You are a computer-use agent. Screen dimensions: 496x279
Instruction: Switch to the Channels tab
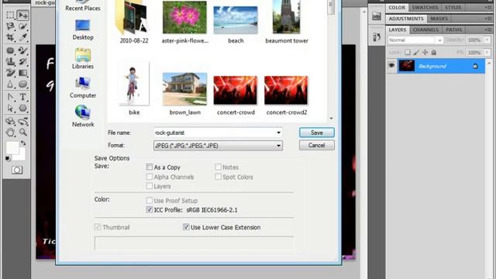point(425,29)
